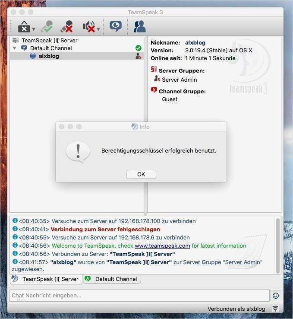Select Default Channel in the tree

point(51,48)
